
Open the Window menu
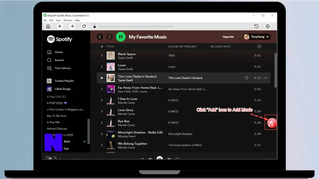[x=68, y=20]
